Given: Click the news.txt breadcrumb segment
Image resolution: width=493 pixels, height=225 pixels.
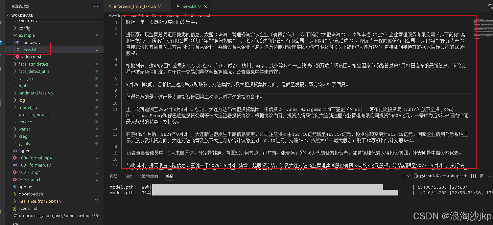Looking at the screenshot, I should click(202, 15).
